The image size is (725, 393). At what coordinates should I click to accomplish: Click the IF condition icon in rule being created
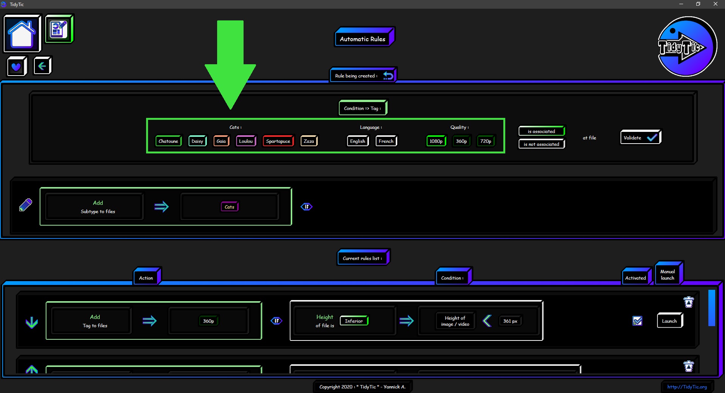click(306, 207)
